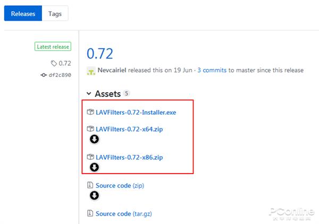
Task: Switch to the Releases tab
Action: click(23, 13)
